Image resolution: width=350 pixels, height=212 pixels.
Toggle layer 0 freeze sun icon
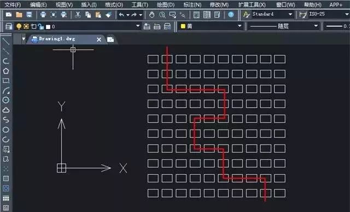pos(26,27)
